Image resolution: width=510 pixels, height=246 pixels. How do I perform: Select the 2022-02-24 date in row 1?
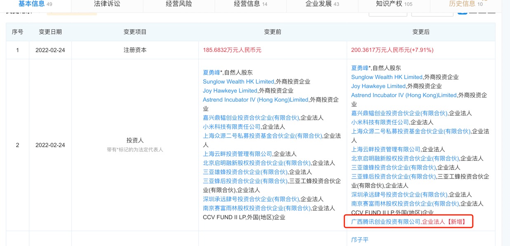point(50,50)
